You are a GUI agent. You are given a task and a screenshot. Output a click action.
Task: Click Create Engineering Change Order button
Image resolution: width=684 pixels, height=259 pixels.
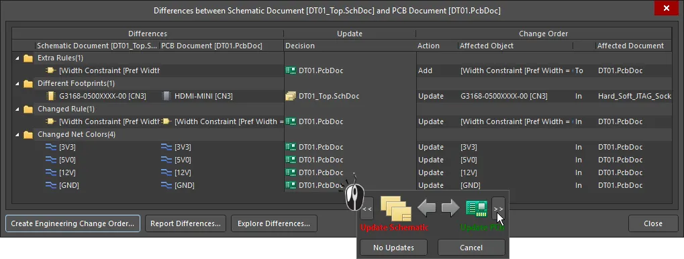pyautogui.click(x=72, y=223)
